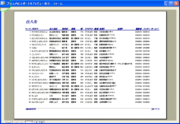Screen dimensions: 180x124
Task: Click the ギフケン prefecture cell
Action: [88, 90]
